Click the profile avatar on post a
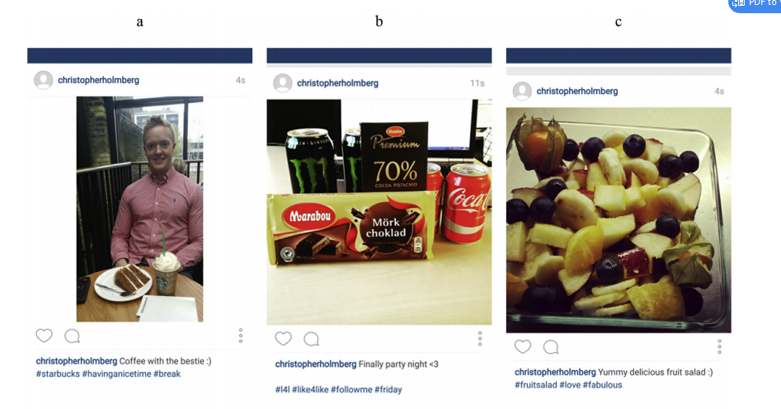Viewport: 781px width, 409px height. pos(44,80)
